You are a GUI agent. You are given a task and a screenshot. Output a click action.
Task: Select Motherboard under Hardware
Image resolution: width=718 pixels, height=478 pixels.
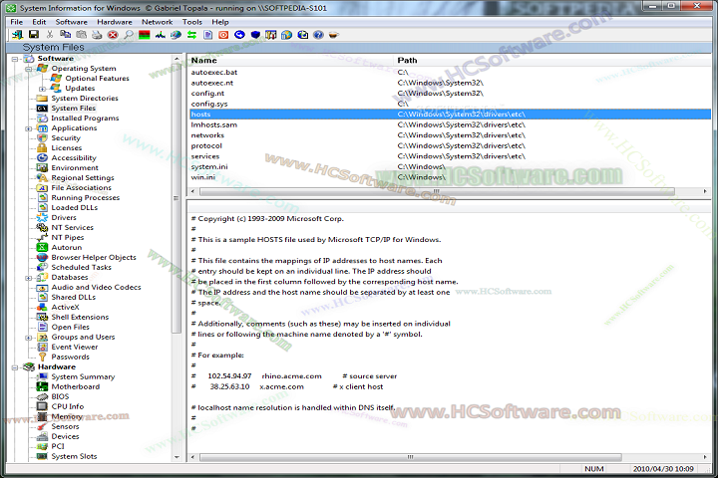pyautogui.click(x=75, y=387)
